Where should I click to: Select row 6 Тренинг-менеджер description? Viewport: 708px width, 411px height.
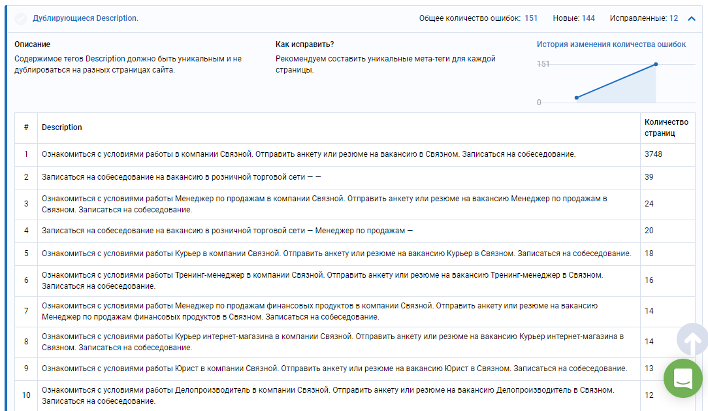(x=323, y=280)
